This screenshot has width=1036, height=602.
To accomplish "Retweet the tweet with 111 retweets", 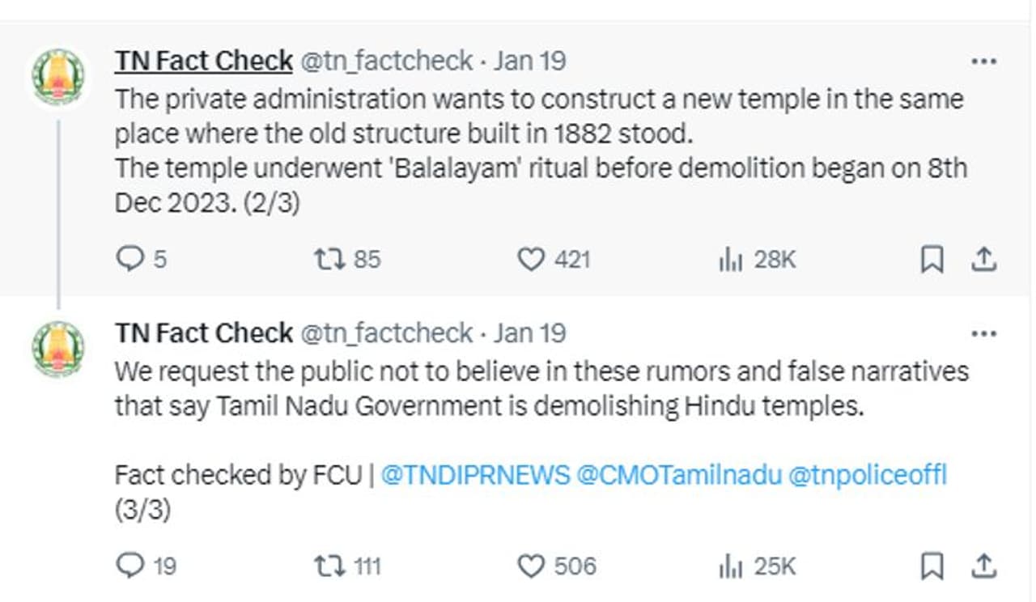I will [329, 565].
